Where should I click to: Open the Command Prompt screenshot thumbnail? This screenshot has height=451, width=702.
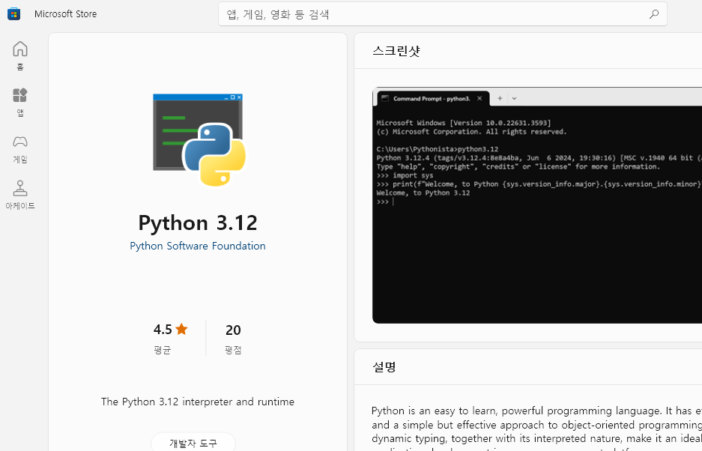pos(536,205)
